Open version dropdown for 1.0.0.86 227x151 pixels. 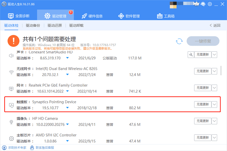(x=67, y=141)
